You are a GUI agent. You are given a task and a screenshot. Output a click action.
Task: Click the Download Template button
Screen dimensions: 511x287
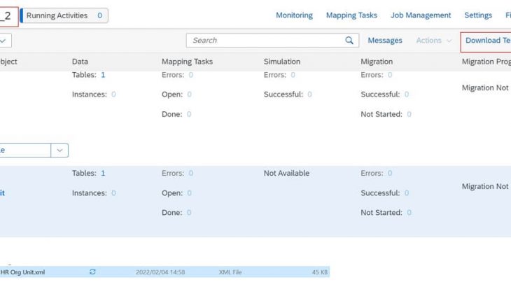pyautogui.click(x=486, y=42)
